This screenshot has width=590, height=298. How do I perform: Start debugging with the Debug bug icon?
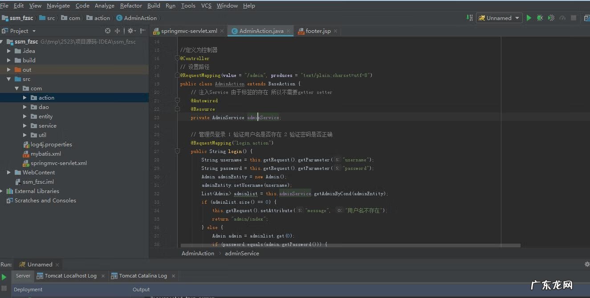pos(540,18)
